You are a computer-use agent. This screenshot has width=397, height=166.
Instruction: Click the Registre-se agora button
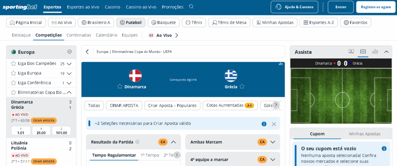click(x=375, y=7)
